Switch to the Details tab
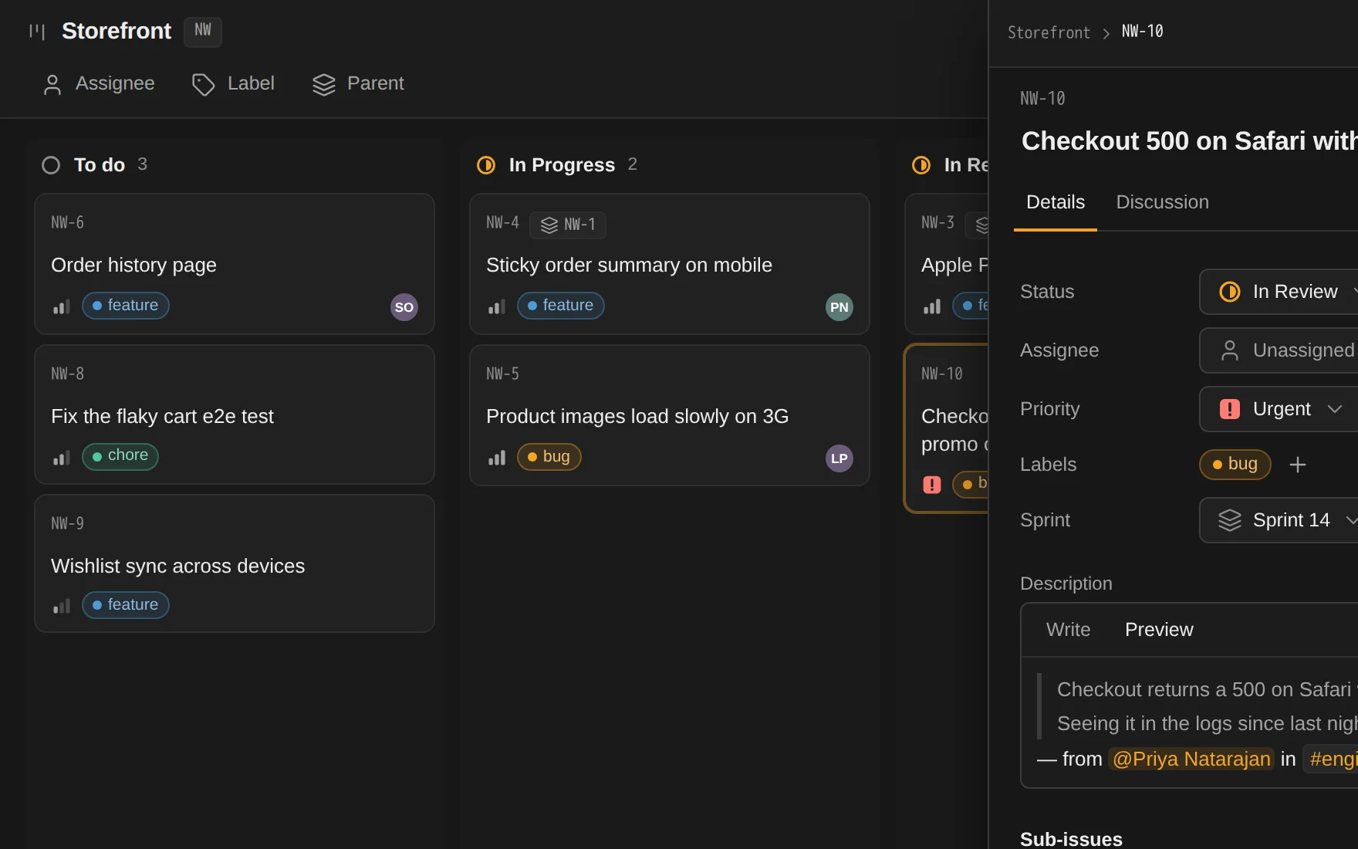This screenshot has height=849, width=1358. (1056, 202)
